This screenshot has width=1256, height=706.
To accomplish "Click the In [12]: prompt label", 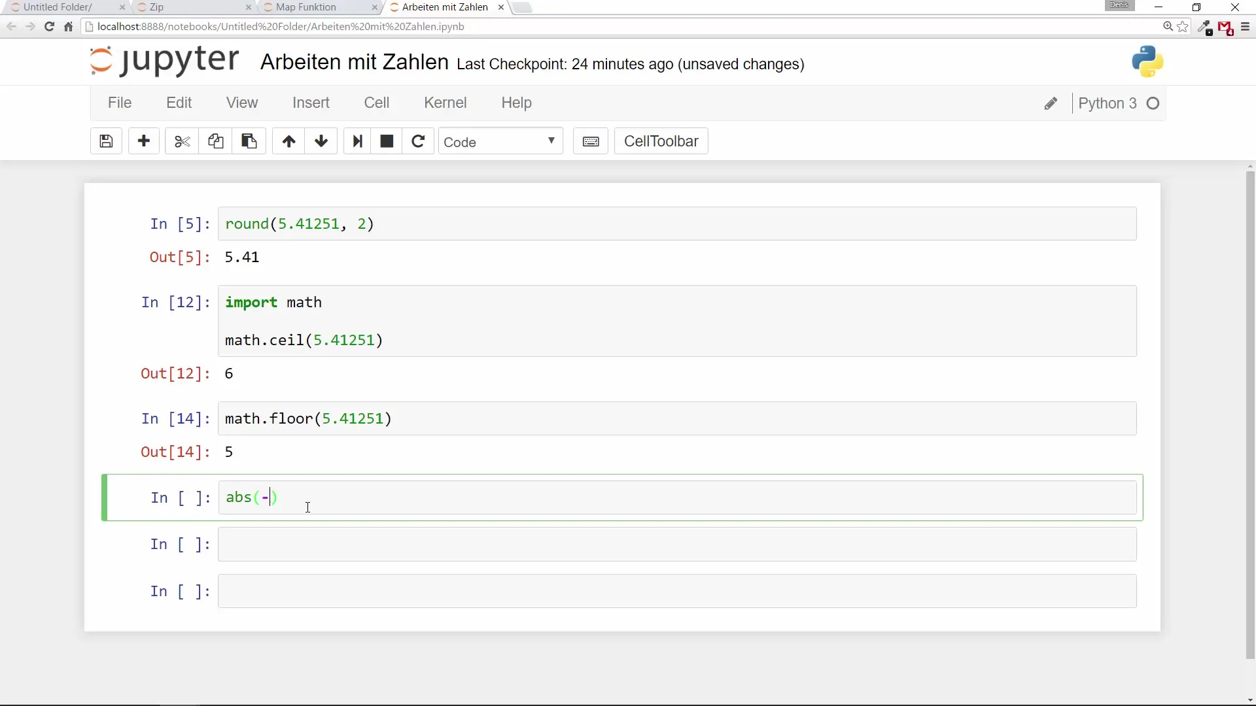I will pos(176,302).
